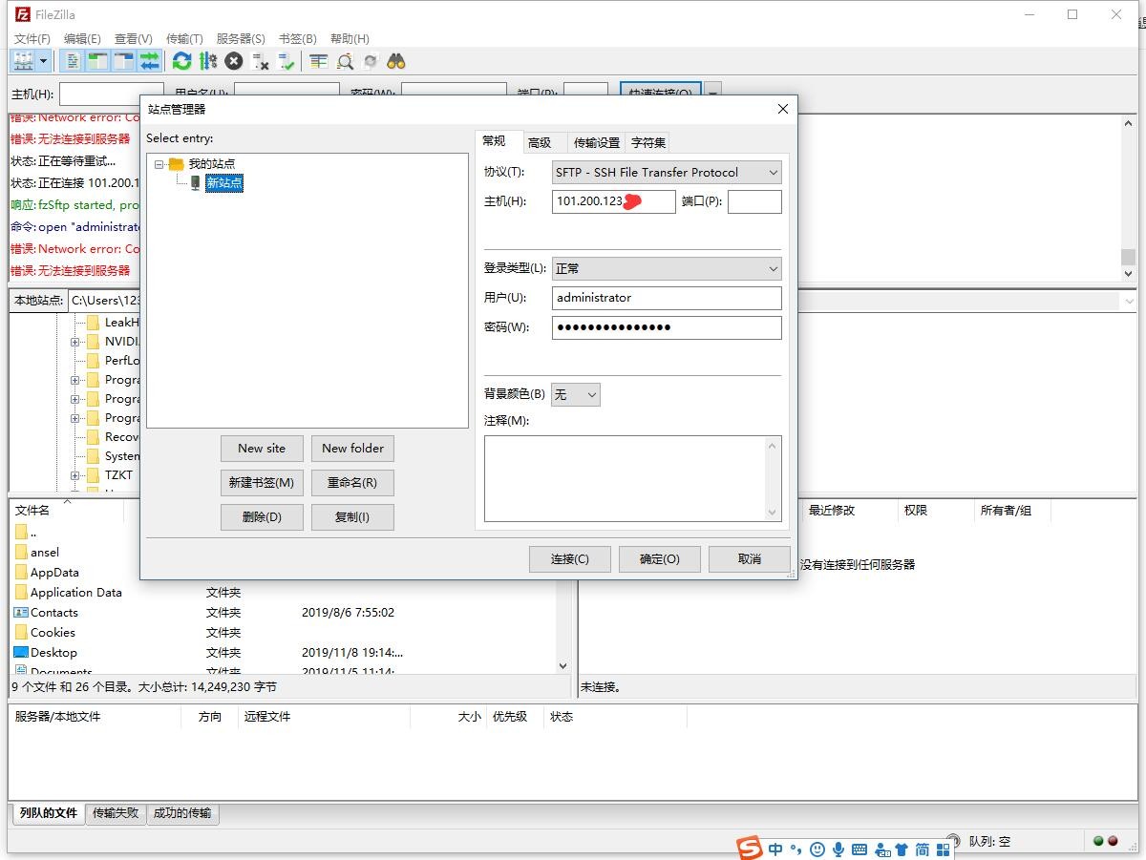This screenshot has height=860, width=1146.
Task: Click the 主机(H) field in Site Manager
Action: 614,201
